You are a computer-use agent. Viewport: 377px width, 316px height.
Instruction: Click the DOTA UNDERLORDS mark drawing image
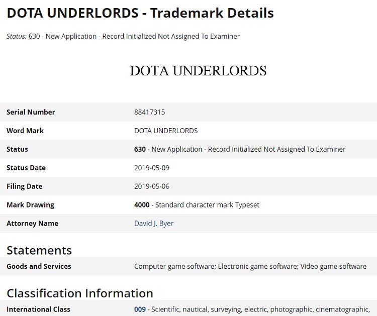tap(198, 71)
